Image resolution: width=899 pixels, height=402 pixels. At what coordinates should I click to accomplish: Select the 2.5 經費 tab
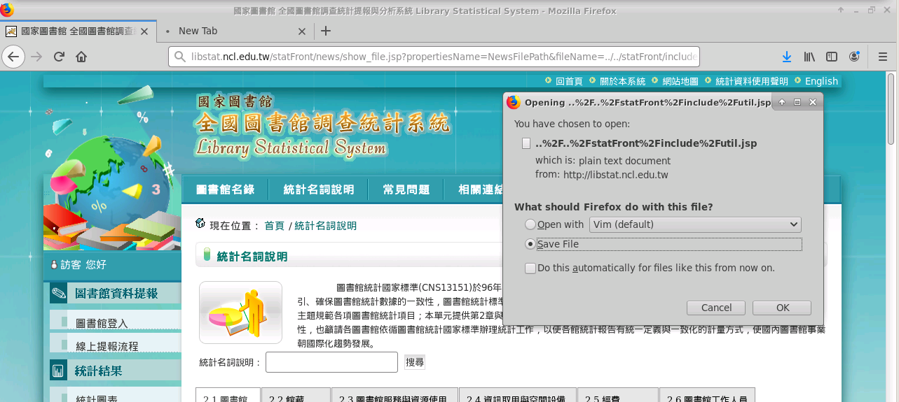tap(618, 395)
